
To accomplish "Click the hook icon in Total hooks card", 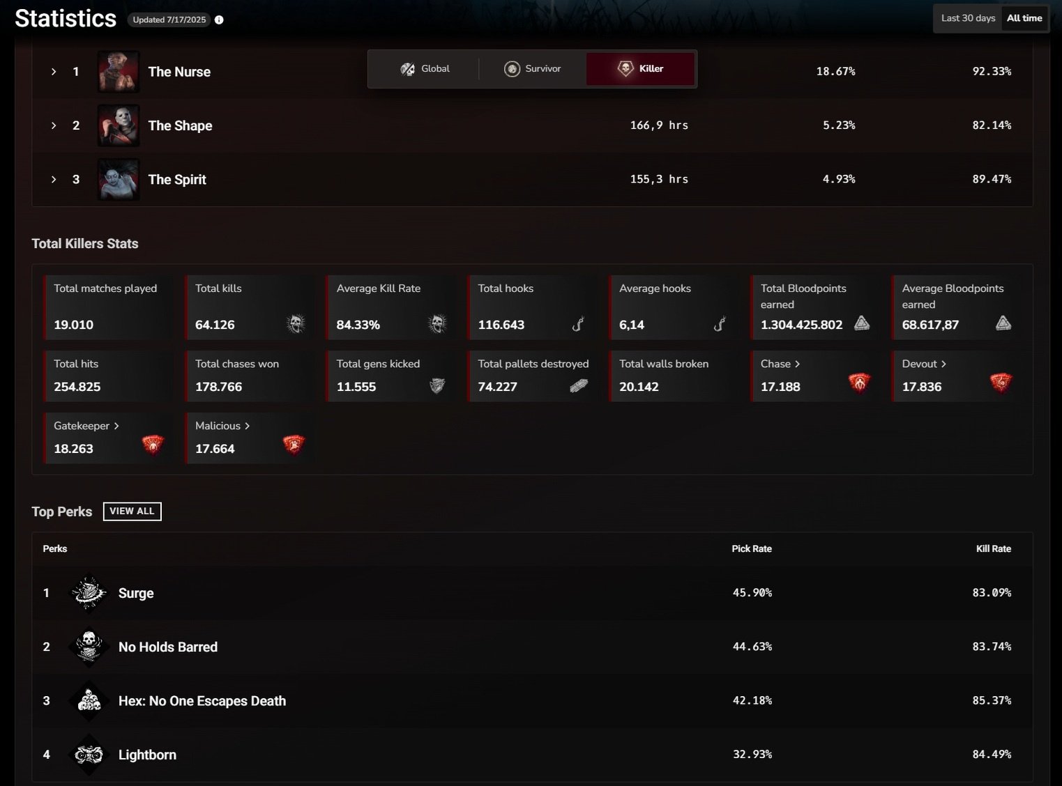I will click(x=578, y=324).
